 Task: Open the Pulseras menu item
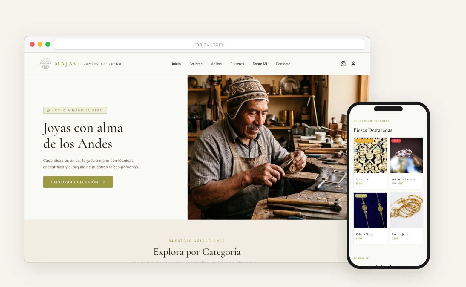pos(237,64)
